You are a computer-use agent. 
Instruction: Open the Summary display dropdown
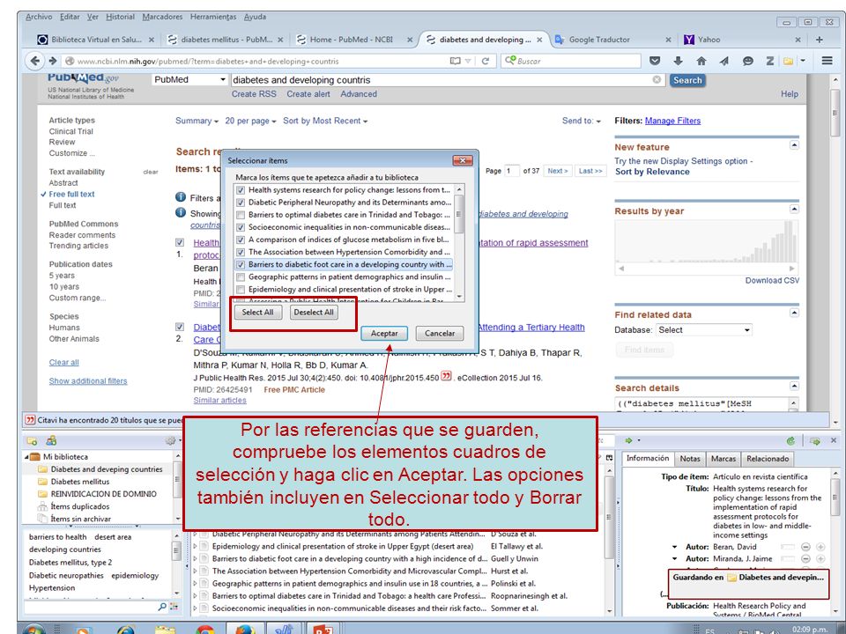tap(197, 121)
